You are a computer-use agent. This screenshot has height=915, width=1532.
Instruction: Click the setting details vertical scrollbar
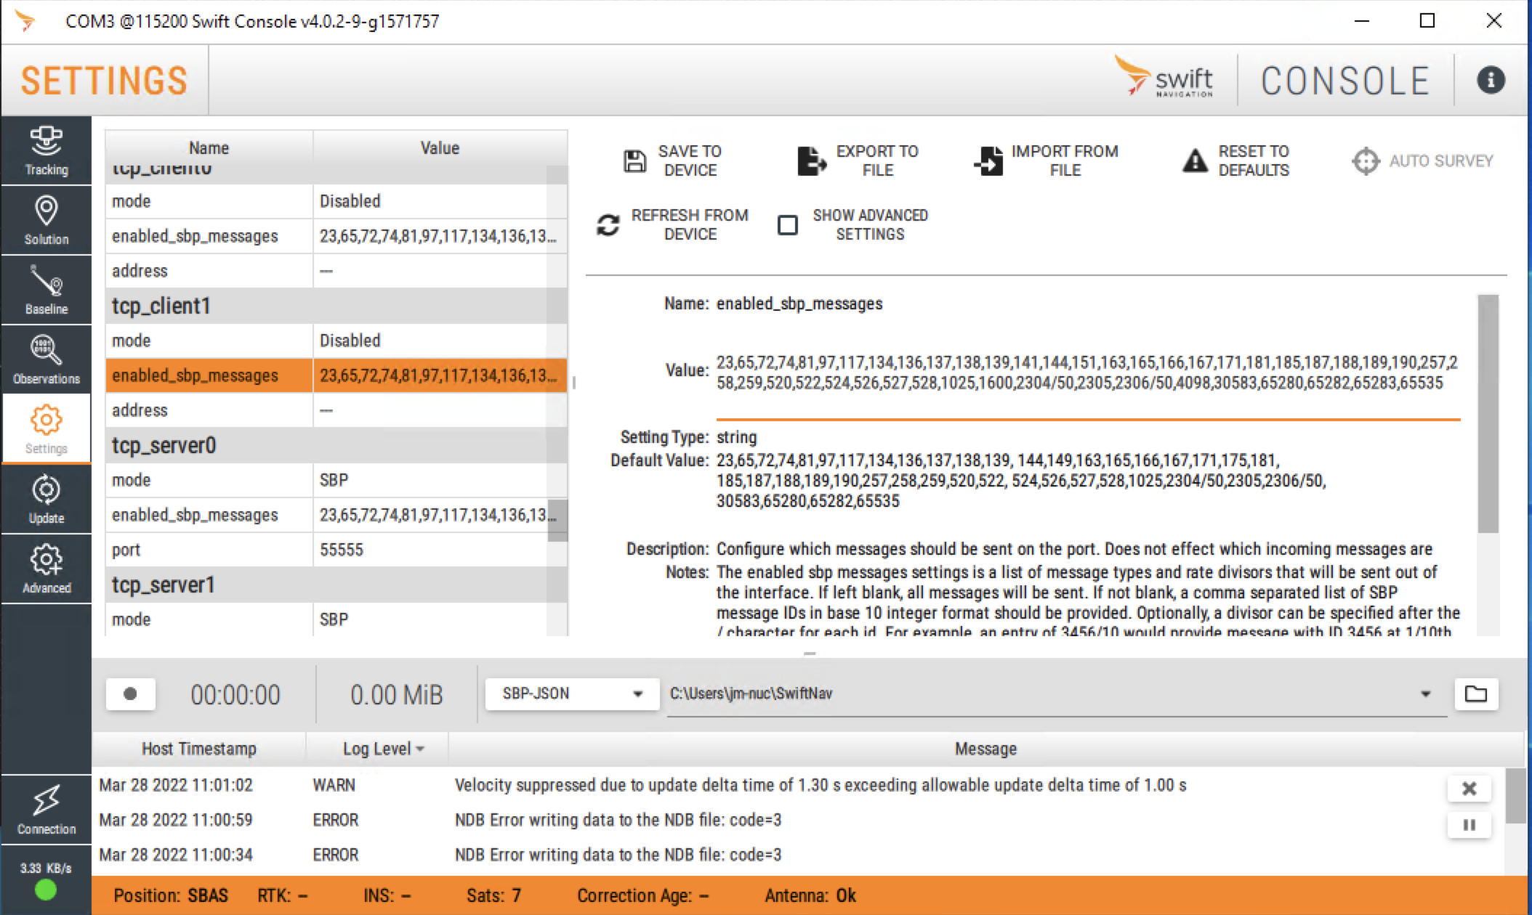point(1488,414)
